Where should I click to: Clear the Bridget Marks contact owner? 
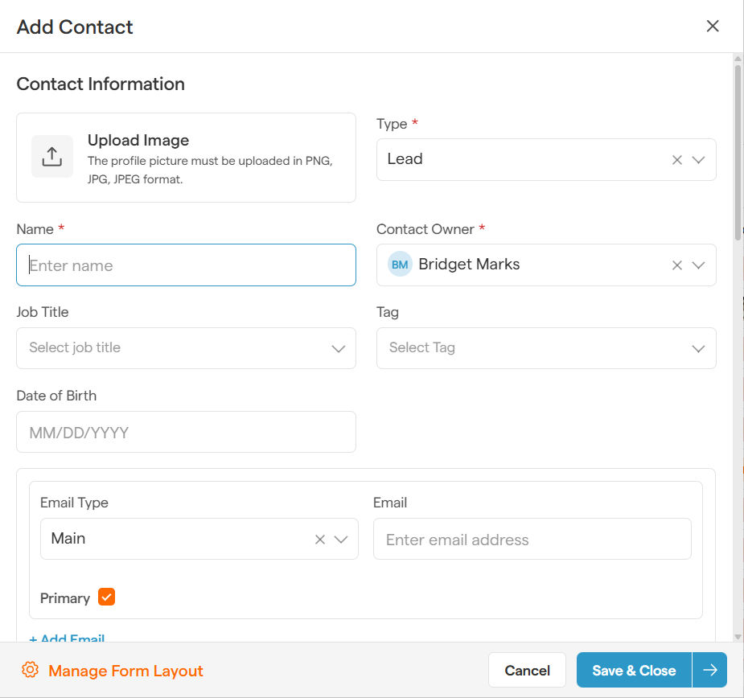[x=676, y=265]
